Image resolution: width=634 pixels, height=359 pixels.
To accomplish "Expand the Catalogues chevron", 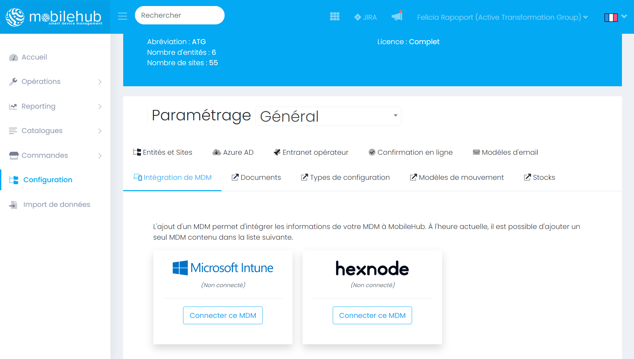I will tap(100, 131).
